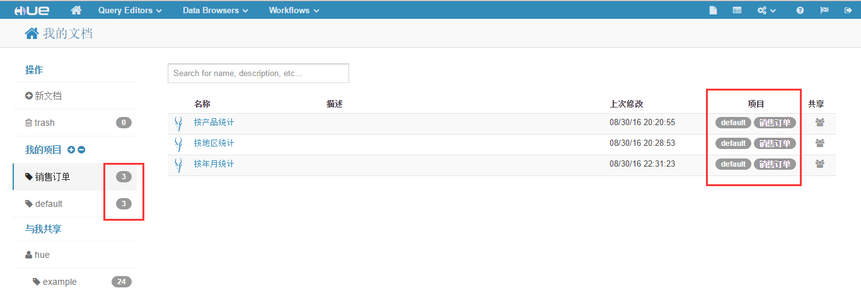Click the default tag on 按地区统计 row
The height and width of the screenshot is (305, 861).
pyautogui.click(x=733, y=143)
